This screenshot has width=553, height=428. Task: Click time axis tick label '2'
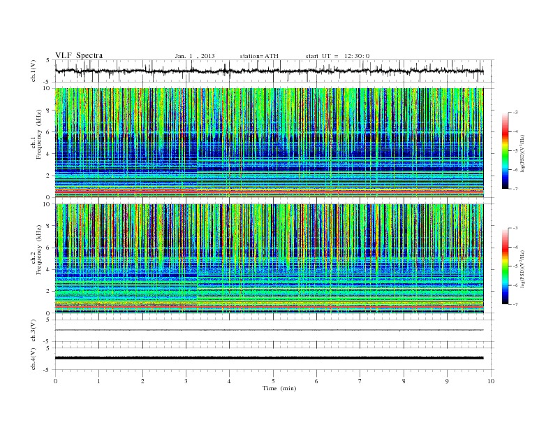[142, 381]
